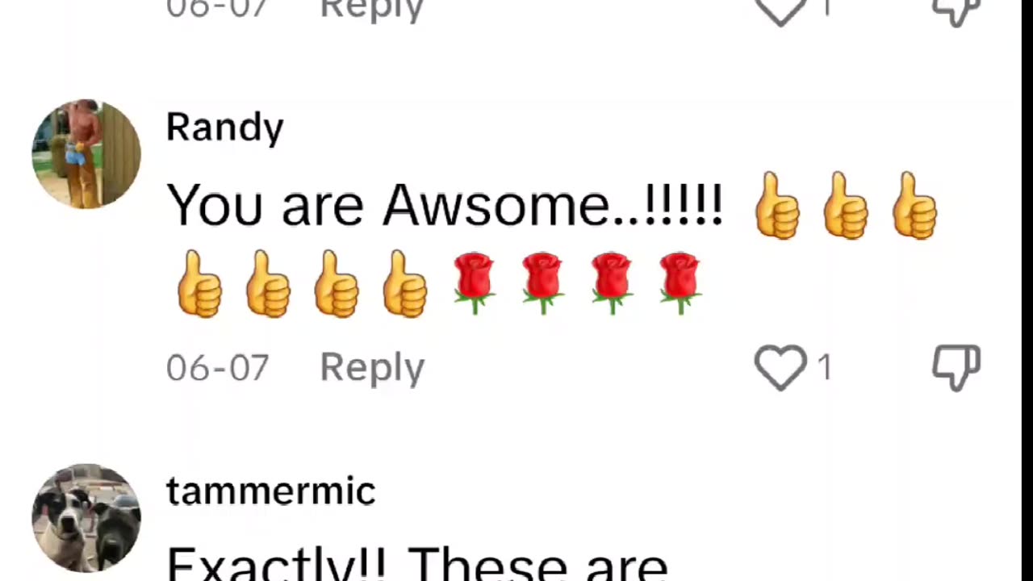Tap the heart icon on the top comment
1033x581 pixels.
(780, 10)
